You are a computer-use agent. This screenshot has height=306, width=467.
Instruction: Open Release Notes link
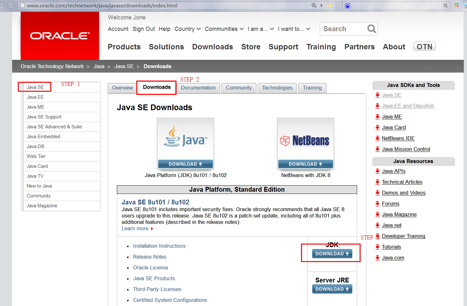tap(150, 257)
